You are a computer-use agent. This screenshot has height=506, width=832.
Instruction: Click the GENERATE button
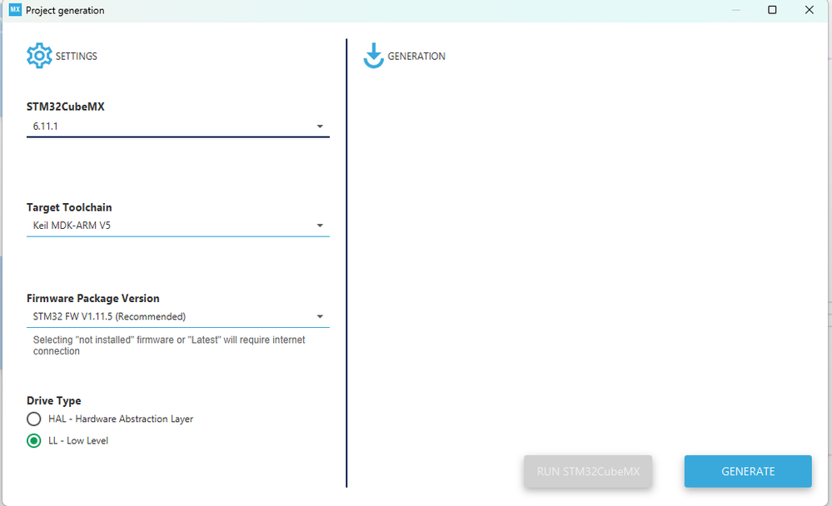(748, 471)
